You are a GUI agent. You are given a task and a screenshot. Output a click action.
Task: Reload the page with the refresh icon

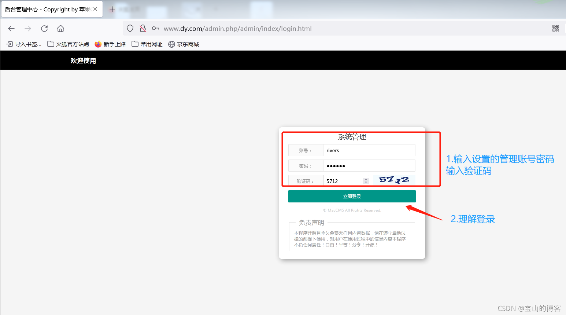(44, 29)
